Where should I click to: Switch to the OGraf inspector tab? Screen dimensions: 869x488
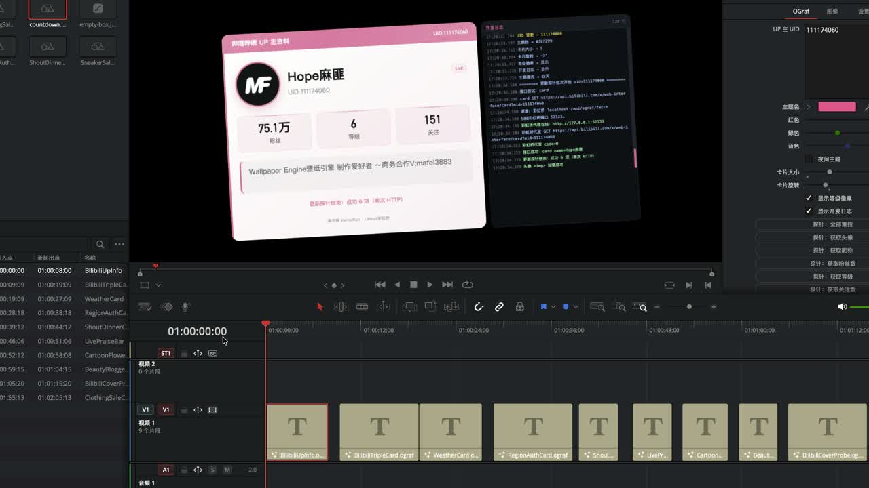click(801, 12)
